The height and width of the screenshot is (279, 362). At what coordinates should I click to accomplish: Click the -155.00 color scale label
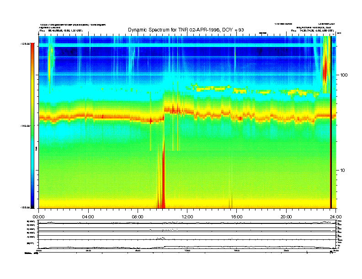[25, 207]
